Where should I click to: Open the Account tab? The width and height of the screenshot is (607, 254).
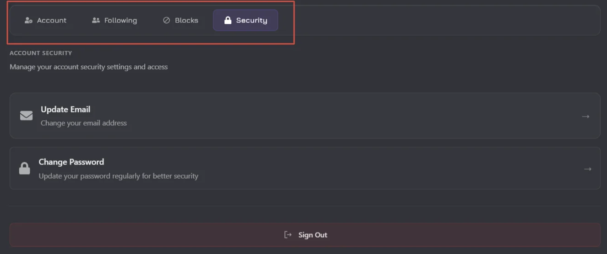45,21
